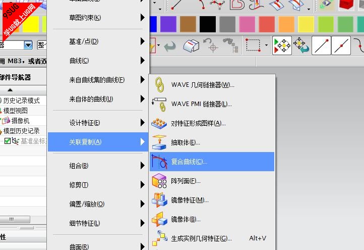Expand the 草图约束(K) submenu
Screen dimensions: 364x250
coord(98,18)
